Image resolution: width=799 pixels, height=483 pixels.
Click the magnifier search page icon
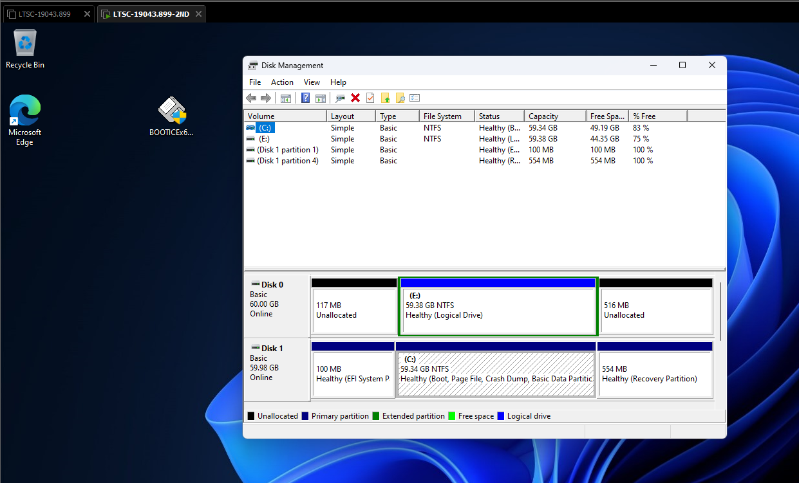[x=400, y=98]
